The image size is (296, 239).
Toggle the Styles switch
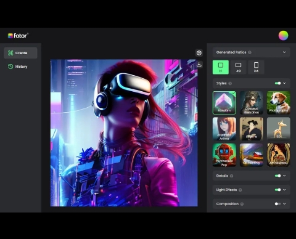(277, 83)
